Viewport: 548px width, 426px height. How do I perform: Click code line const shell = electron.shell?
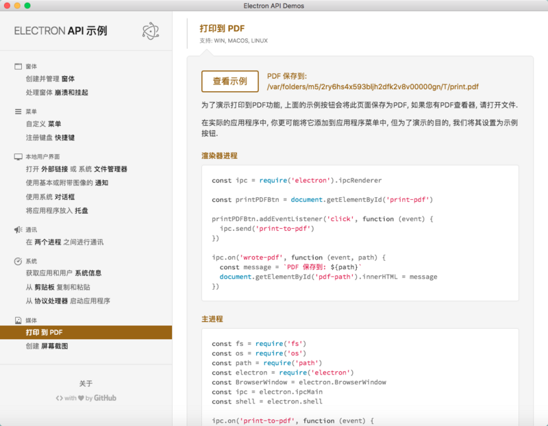pyautogui.click(x=267, y=401)
